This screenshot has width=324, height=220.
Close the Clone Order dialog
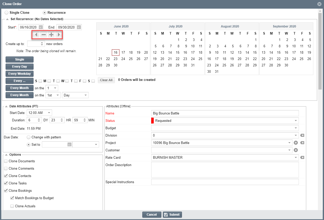pyautogui.click(x=319, y=4)
